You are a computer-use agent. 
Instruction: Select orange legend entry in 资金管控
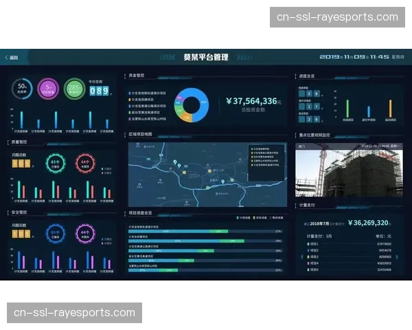(x=141, y=100)
